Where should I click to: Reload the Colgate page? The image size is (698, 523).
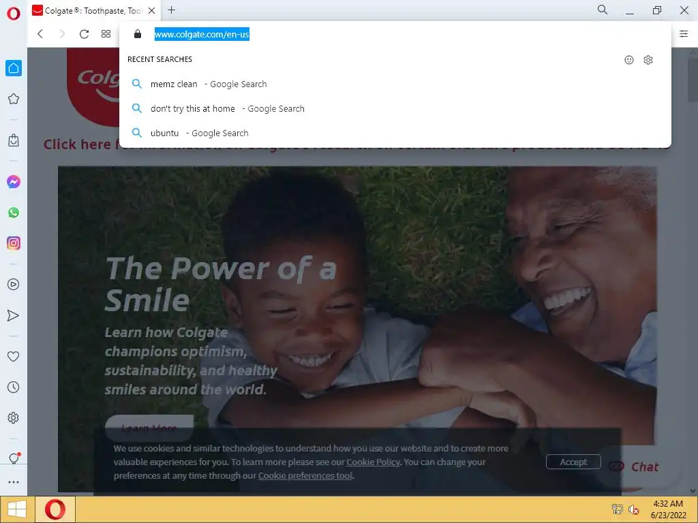click(84, 34)
